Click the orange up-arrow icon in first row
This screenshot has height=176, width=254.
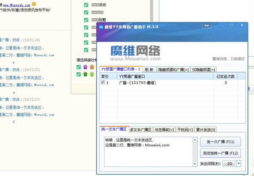click(92, 67)
